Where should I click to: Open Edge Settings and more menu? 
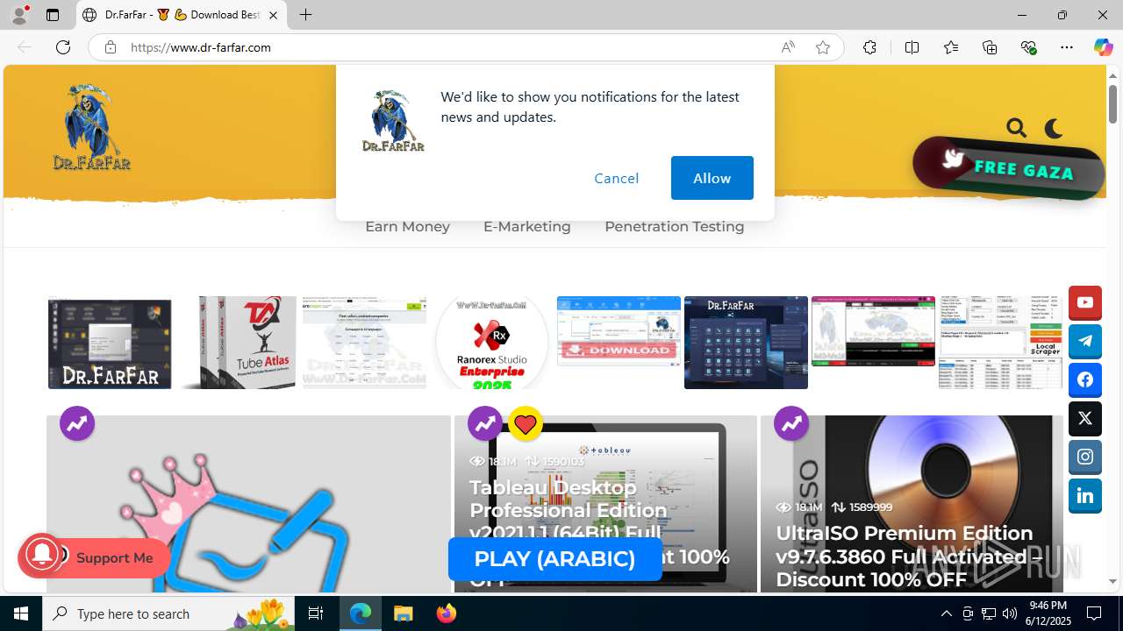click(x=1067, y=47)
